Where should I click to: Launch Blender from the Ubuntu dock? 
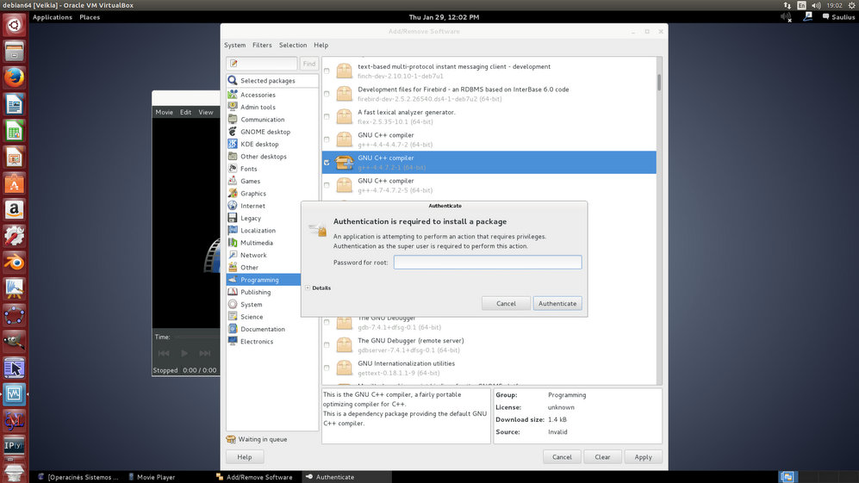(x=14, y=262)
